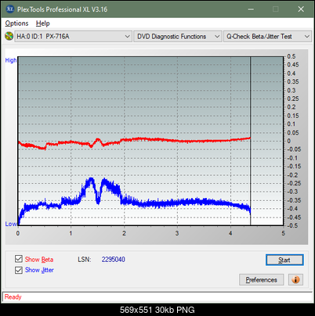Open the orange info icon button
The height and width of the screenshot is (316, 315).
tap(295, 280)
